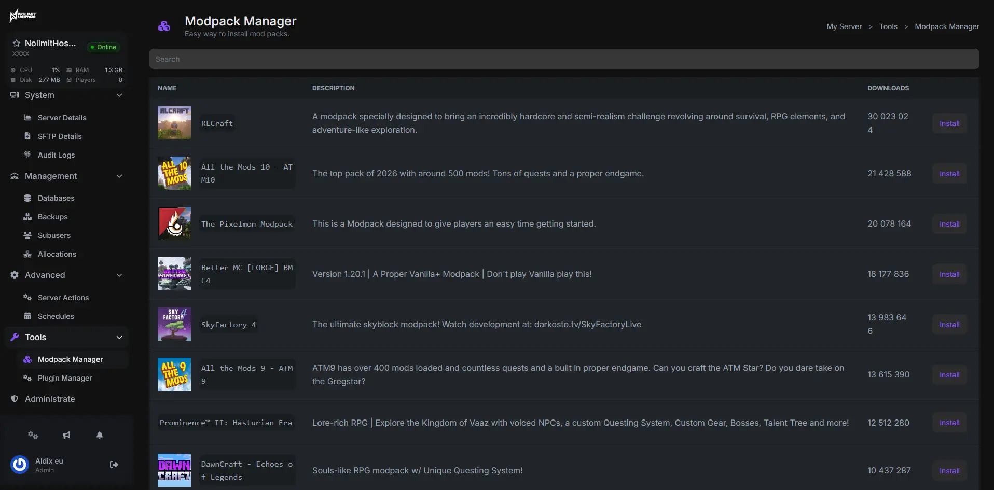Open announcements megaphone icon
Image resolution: width=994 pixels, height=490 pixels.
tap(66, 435)
